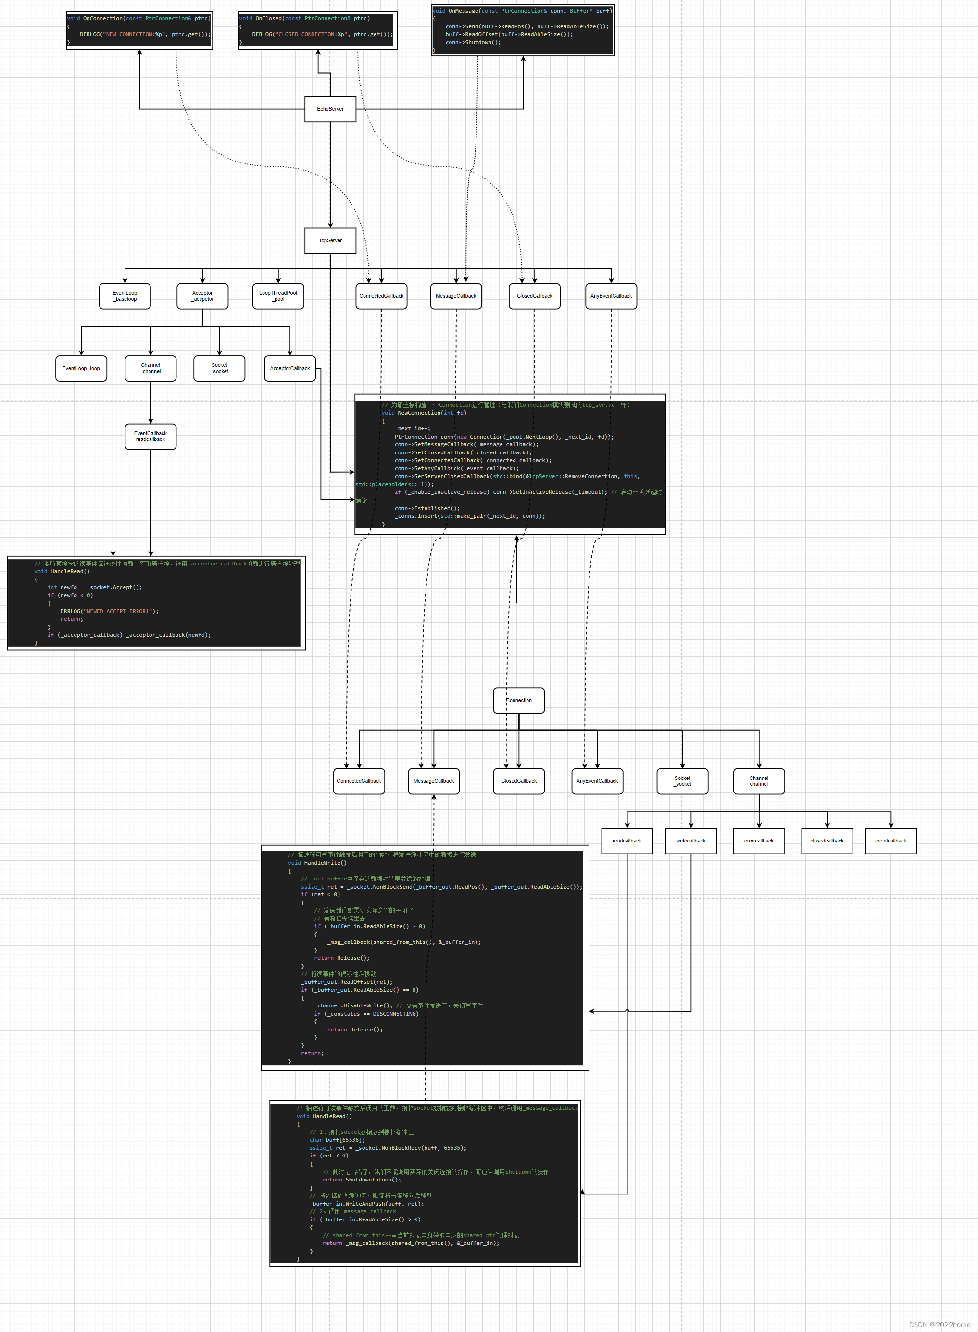Click the NewConnection code block

510,464
